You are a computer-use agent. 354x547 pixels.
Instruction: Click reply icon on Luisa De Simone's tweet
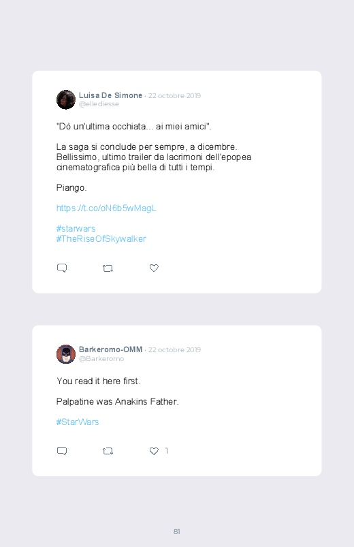click(62, 268)
